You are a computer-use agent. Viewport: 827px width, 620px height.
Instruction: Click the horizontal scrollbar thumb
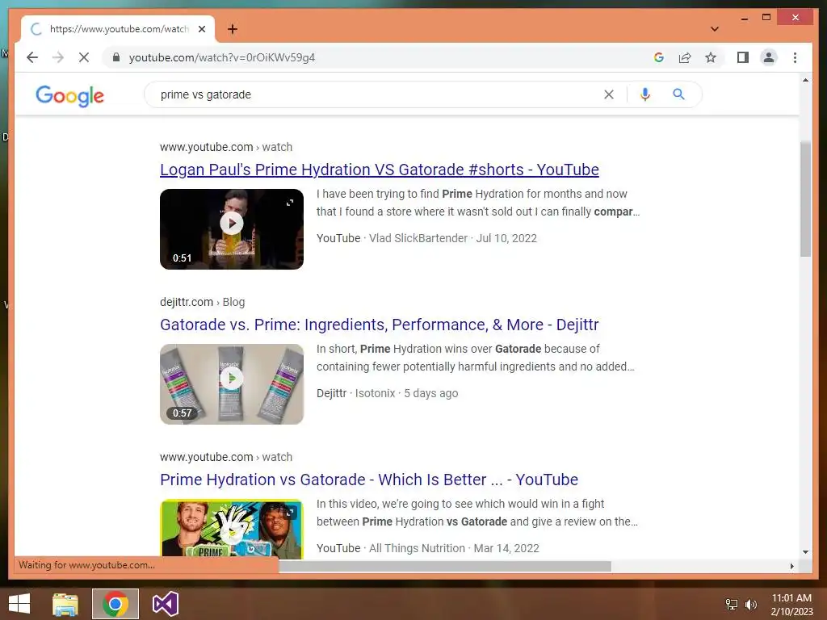coord(445,566)
